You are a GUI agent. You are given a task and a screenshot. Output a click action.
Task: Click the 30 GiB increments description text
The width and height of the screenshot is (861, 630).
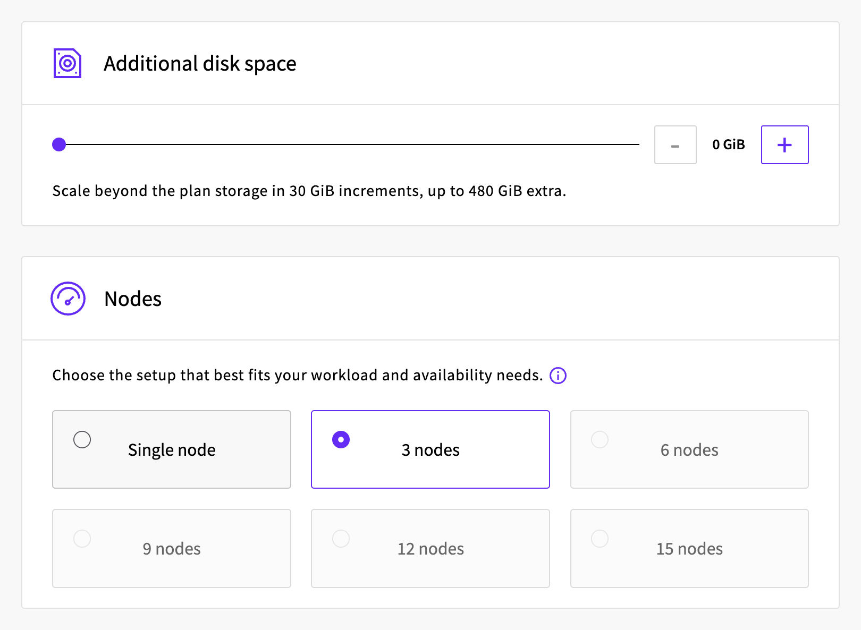[309, 191]
